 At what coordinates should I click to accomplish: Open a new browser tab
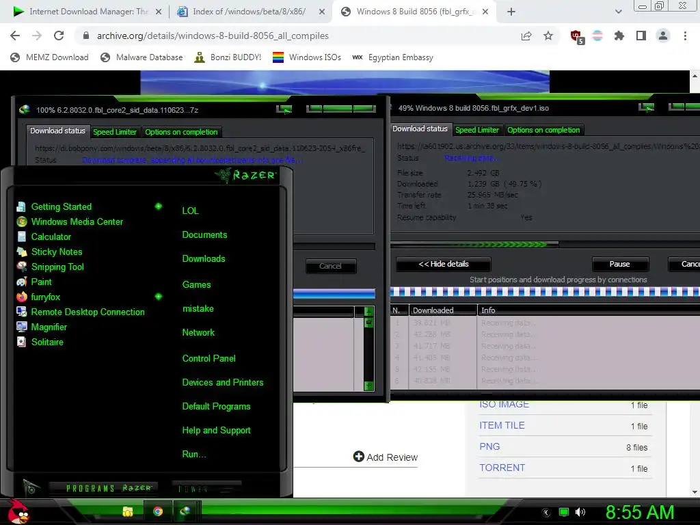pyautogui.click(x=511, y=12)
